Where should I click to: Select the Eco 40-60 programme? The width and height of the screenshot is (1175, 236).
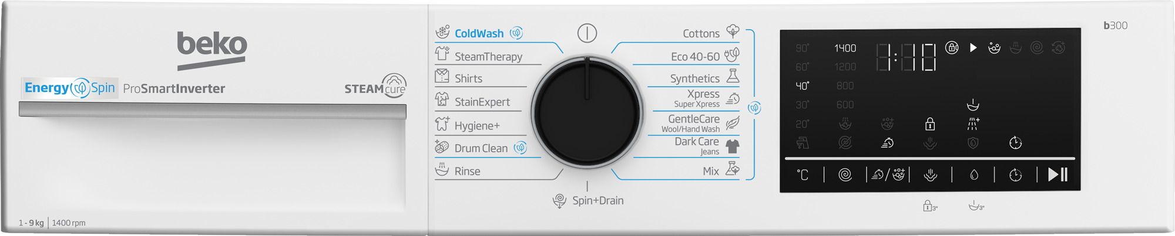695,56
